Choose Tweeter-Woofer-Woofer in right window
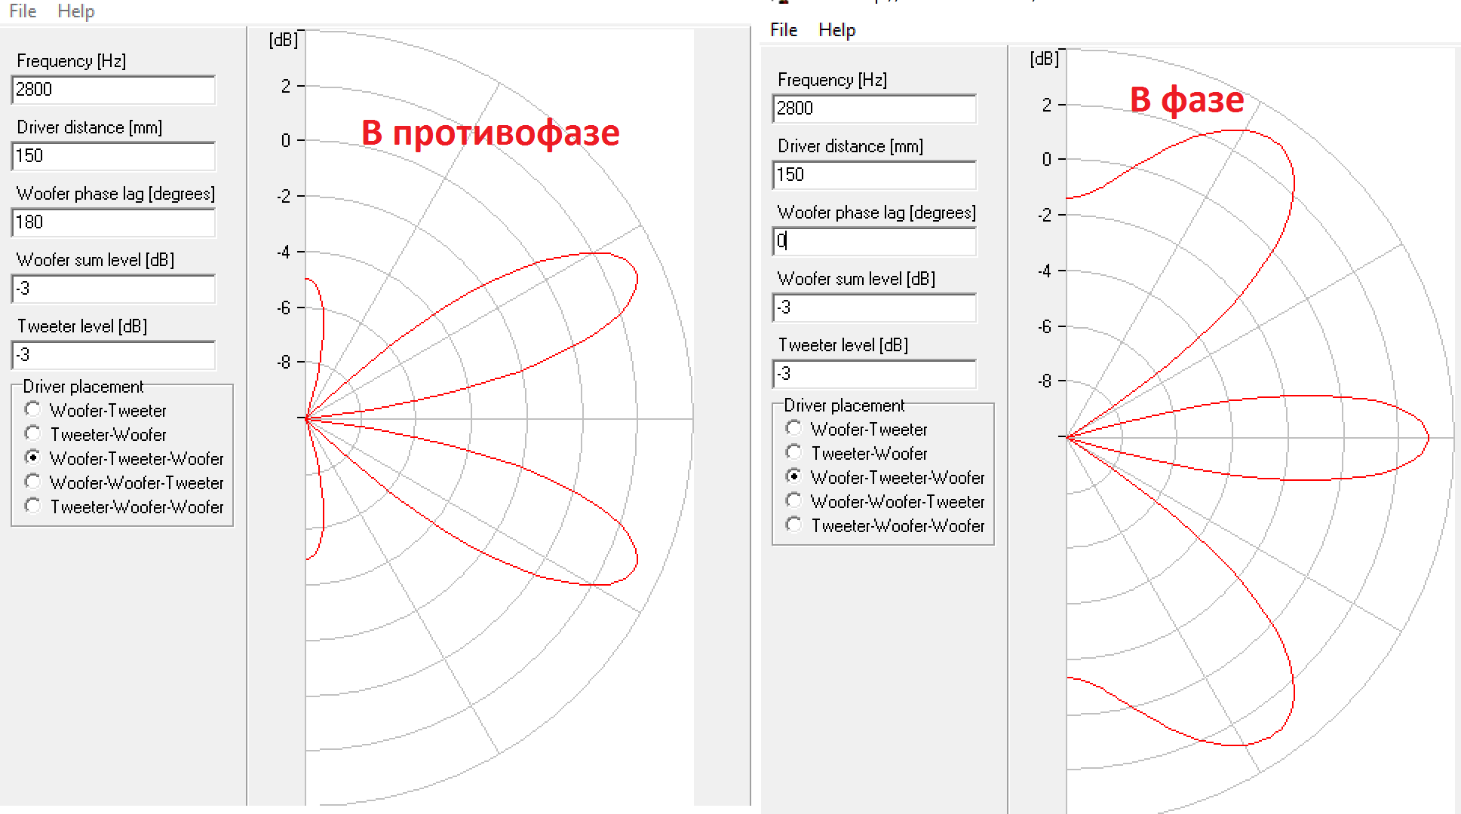This screenshot has height=814, width=1461. (793, 525)
